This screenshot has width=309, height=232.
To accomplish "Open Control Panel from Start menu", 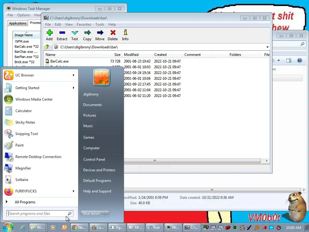I will [94, 159].
